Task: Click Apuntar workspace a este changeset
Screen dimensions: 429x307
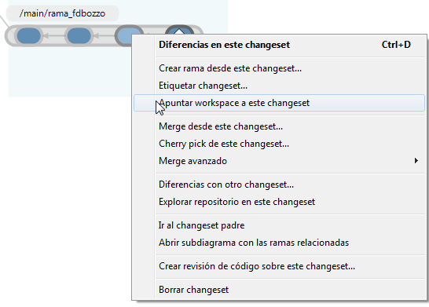Action: [279, 103]
